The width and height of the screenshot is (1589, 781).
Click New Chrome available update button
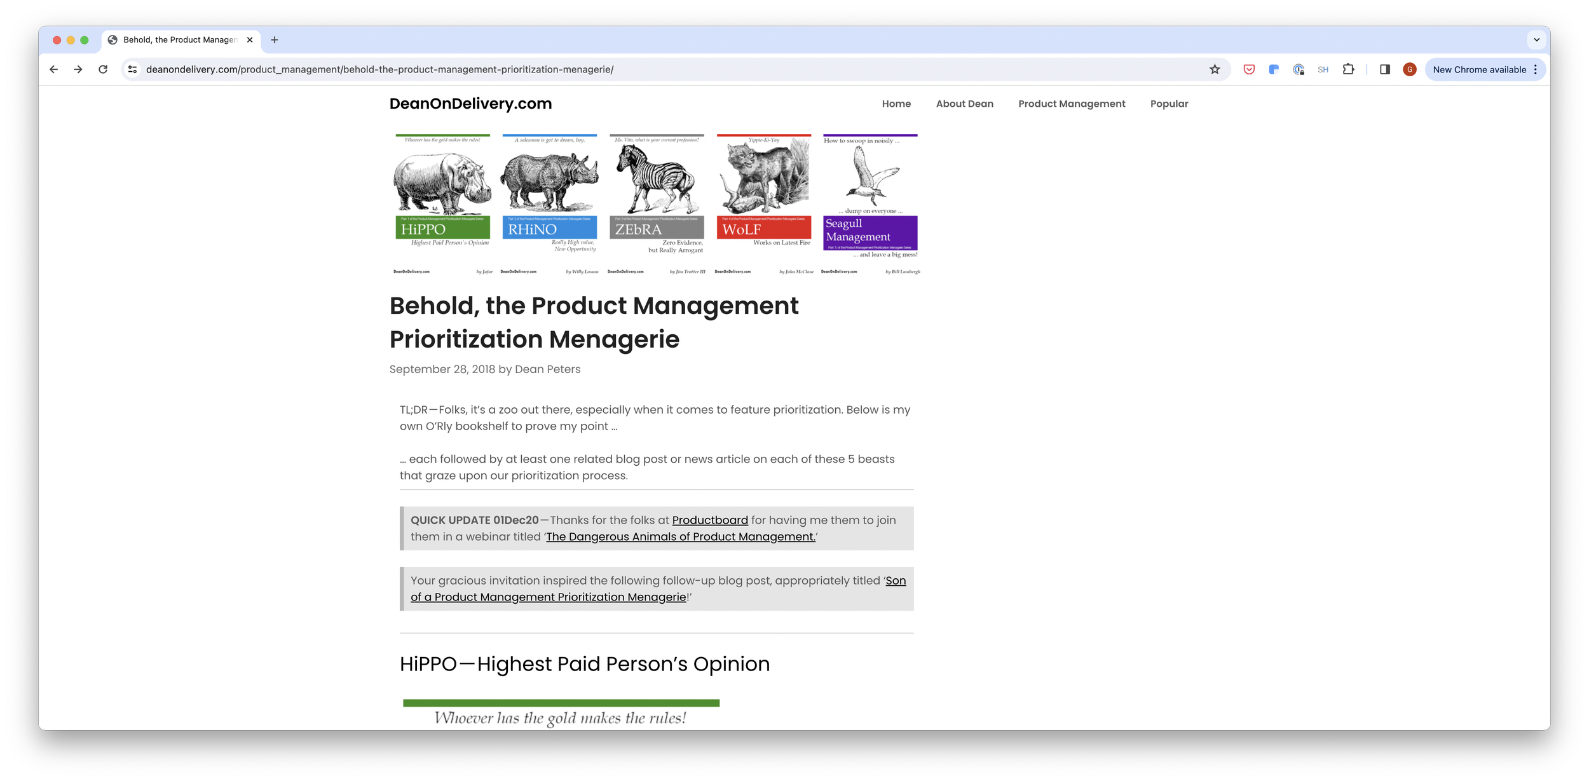1478,69
